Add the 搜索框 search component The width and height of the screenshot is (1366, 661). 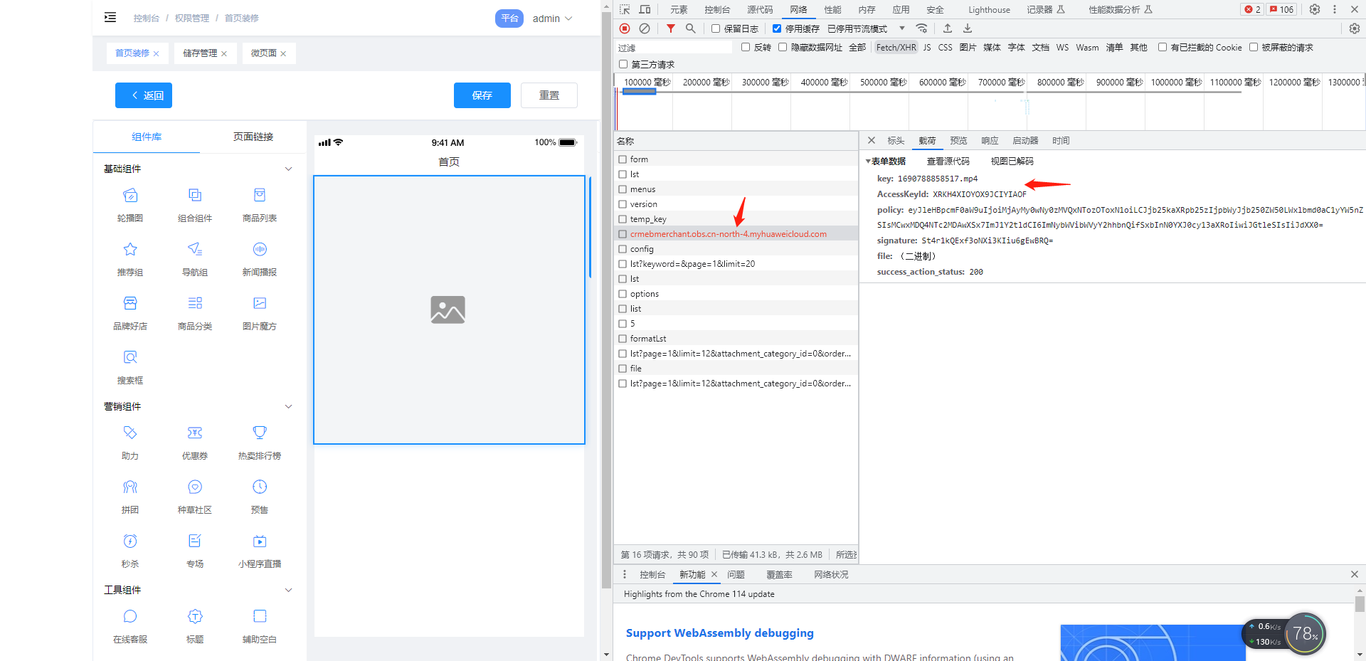[130, 366]
